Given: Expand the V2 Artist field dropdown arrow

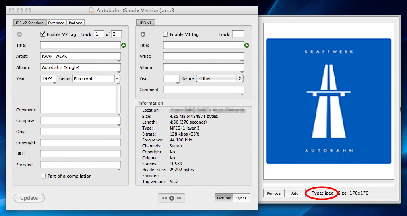Looking at the screenshot, I should pyautogui.click(x=119, y=61).
